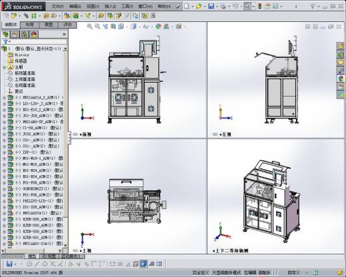Open the 文件(F) menu
The image size is (346, 277).
(58, 7)
